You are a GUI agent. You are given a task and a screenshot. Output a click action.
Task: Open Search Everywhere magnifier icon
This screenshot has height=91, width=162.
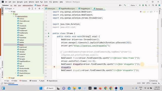tap(153, 5)
